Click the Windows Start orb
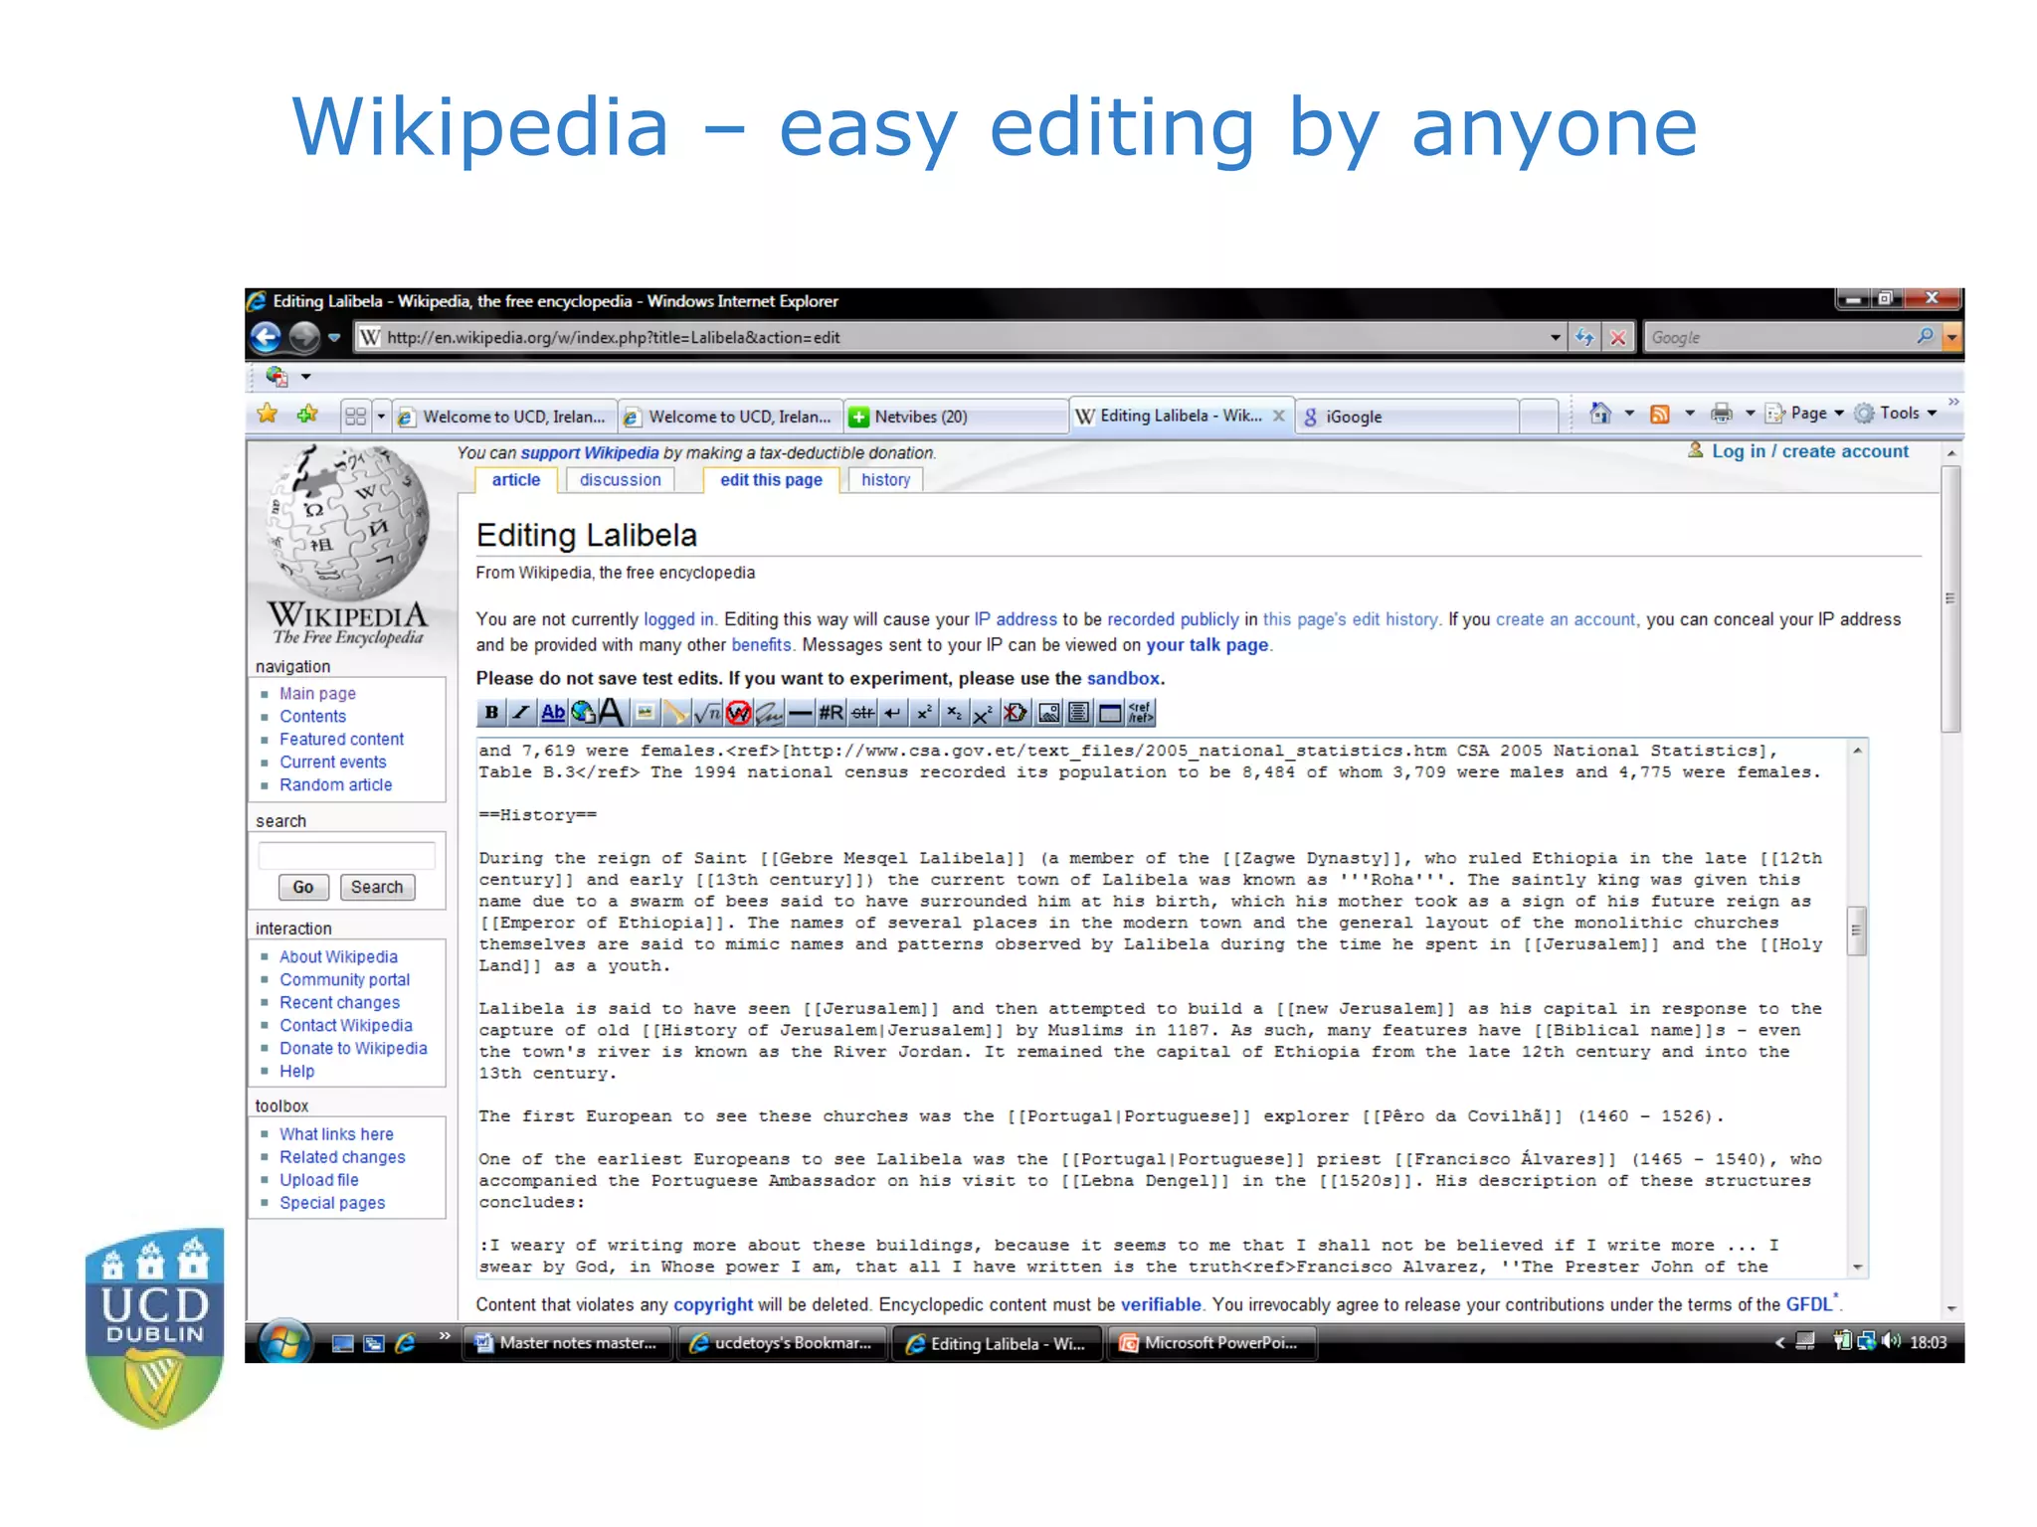 pyautogui.click(x=284, y=1343)
